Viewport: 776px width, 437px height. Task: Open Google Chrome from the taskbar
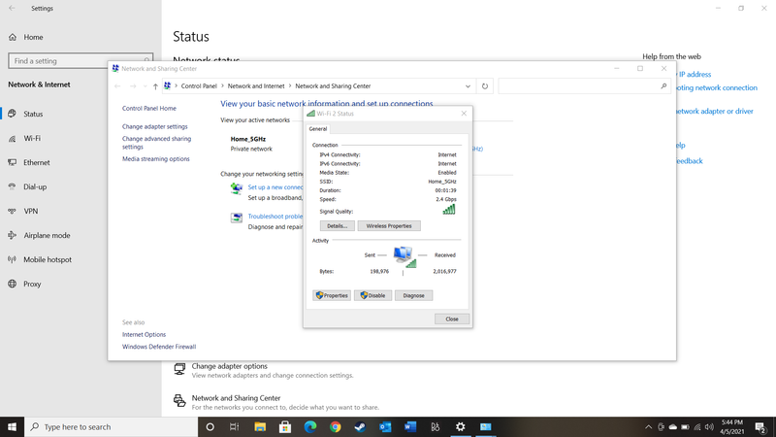pos(335,426)
